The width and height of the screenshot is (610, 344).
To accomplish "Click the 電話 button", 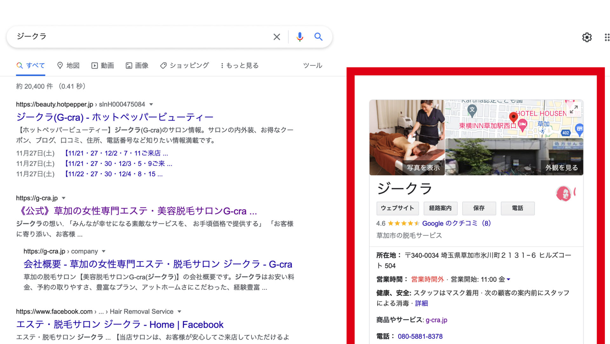I will (x=518, y=208).
